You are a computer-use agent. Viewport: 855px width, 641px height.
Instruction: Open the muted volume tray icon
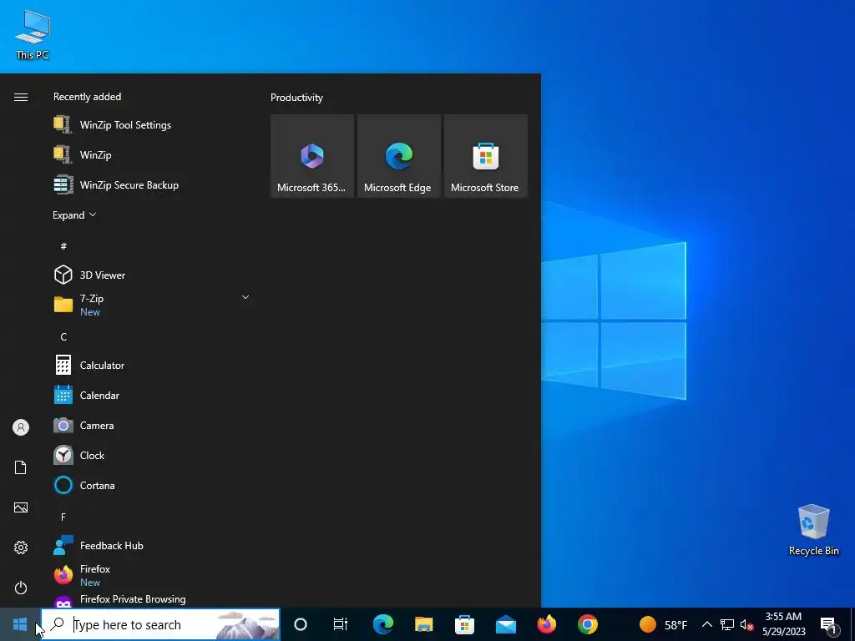coord(746,624)
